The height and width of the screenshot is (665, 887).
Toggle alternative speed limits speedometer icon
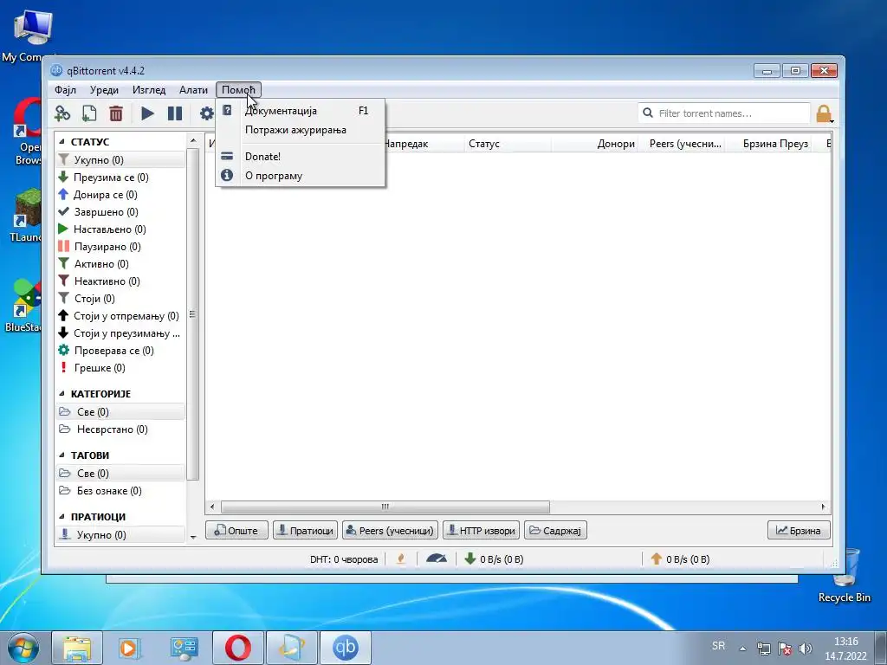click(437, 559)
